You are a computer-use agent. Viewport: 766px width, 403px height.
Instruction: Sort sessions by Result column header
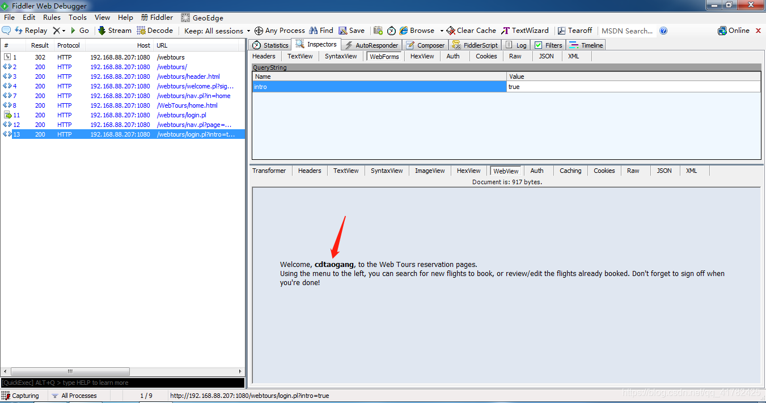pos(40,45)
